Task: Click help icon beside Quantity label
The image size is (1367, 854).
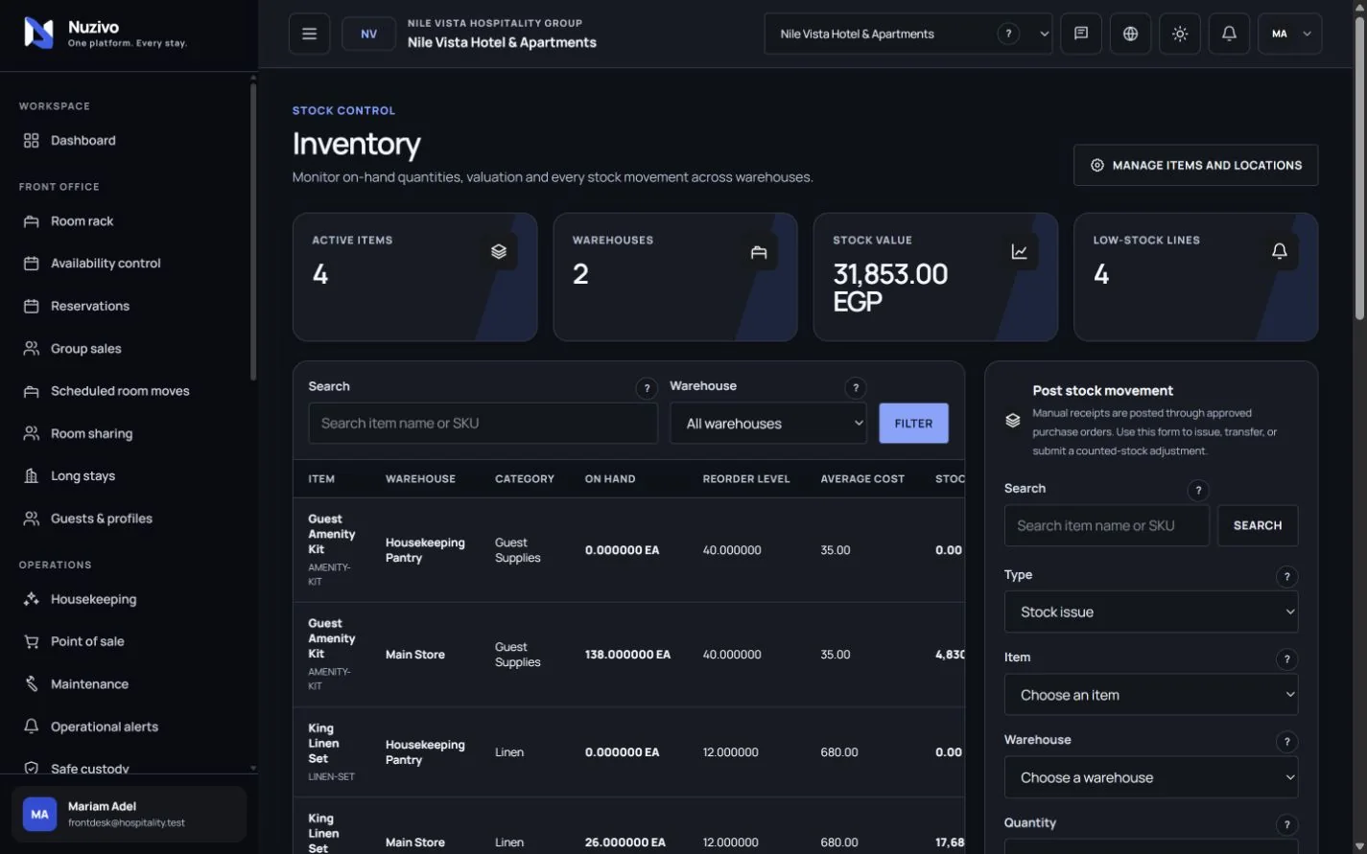Action: (1286, 824)
